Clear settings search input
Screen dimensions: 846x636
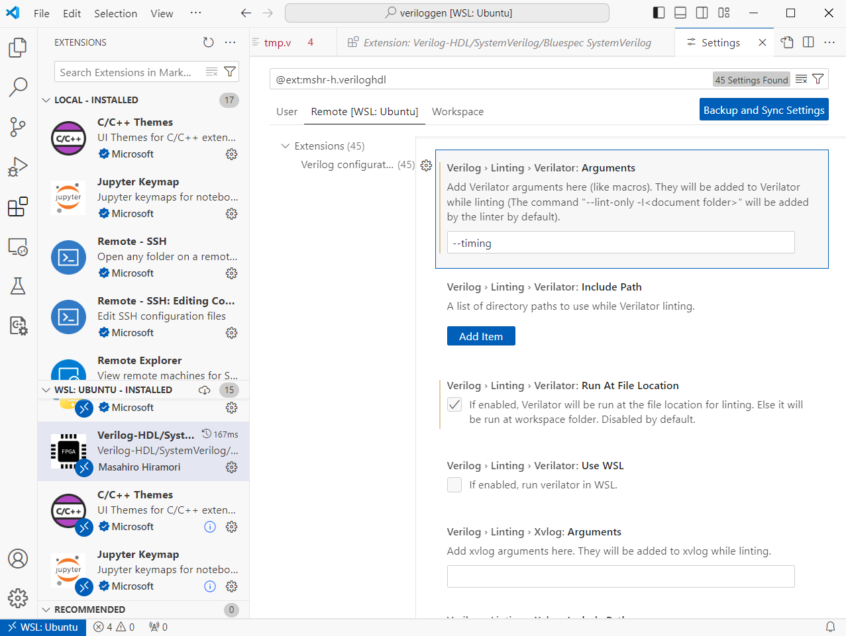[801, 79]
